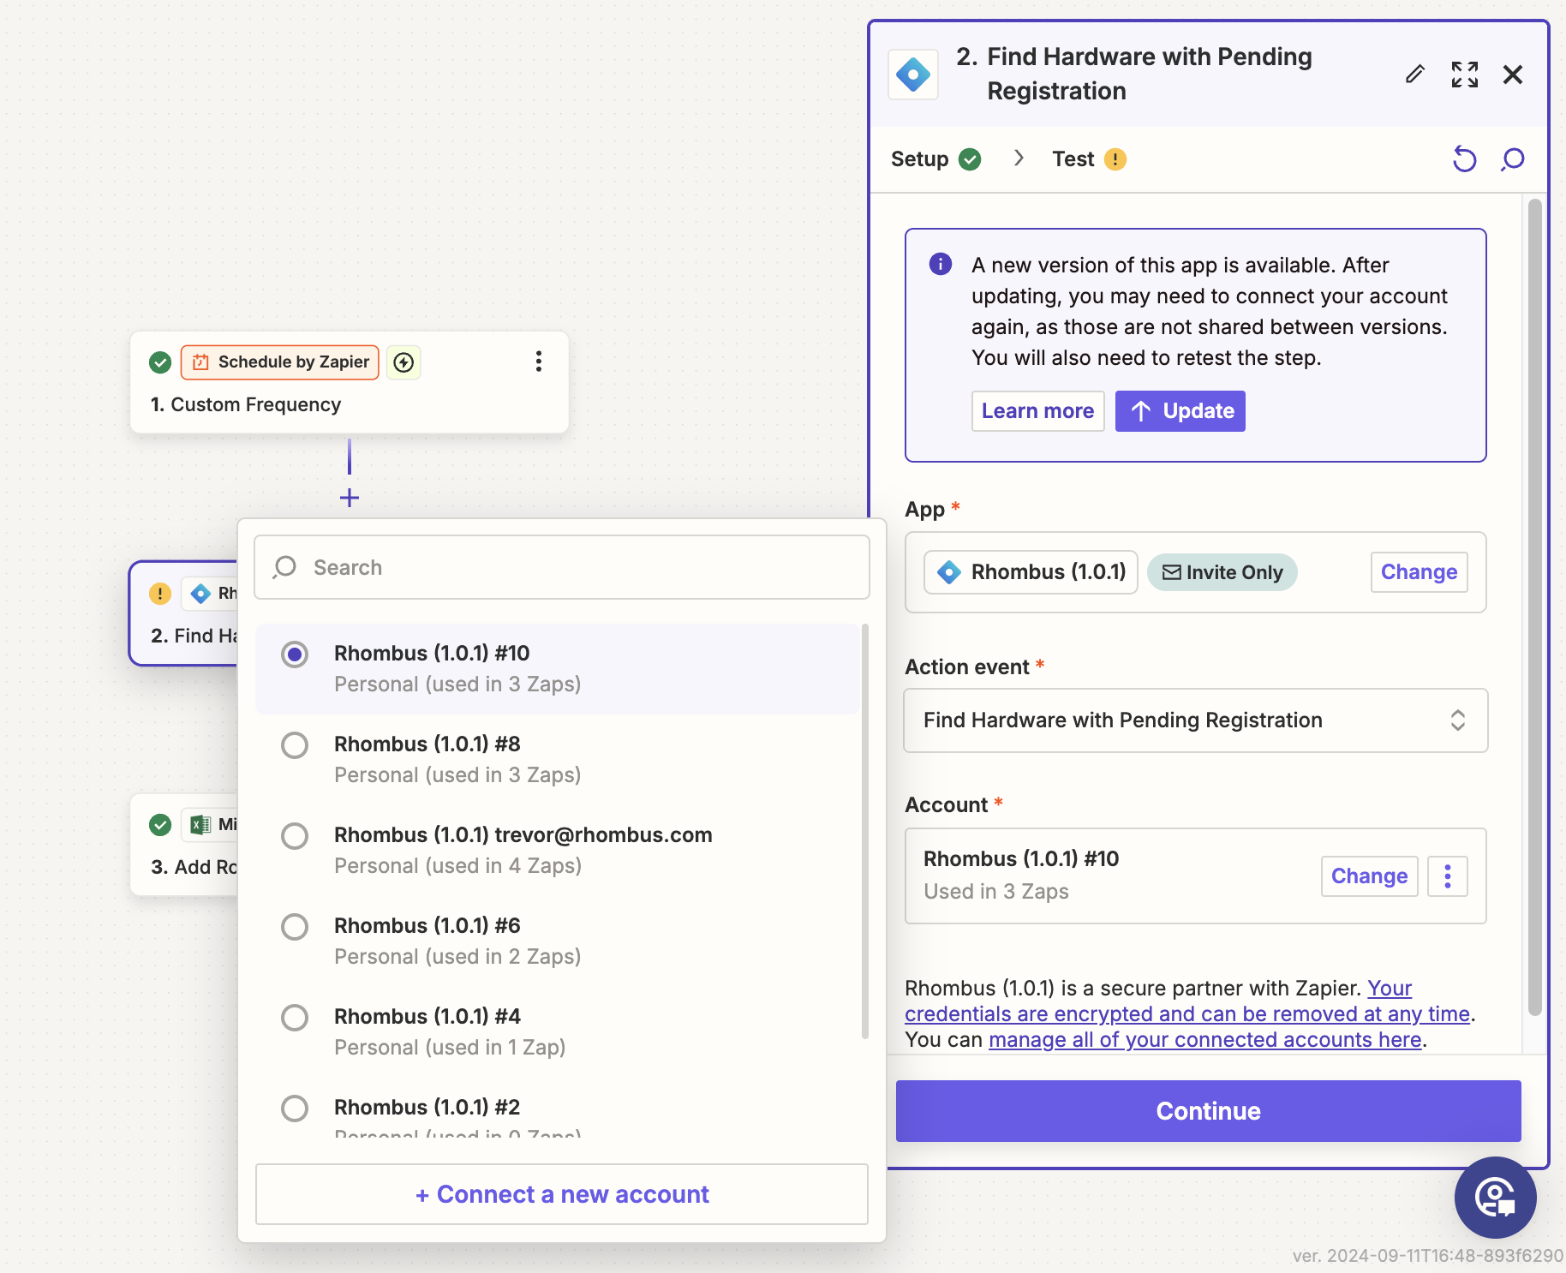Click the Learn more button

1037,411
